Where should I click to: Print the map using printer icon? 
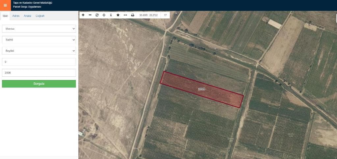point(133,15)
